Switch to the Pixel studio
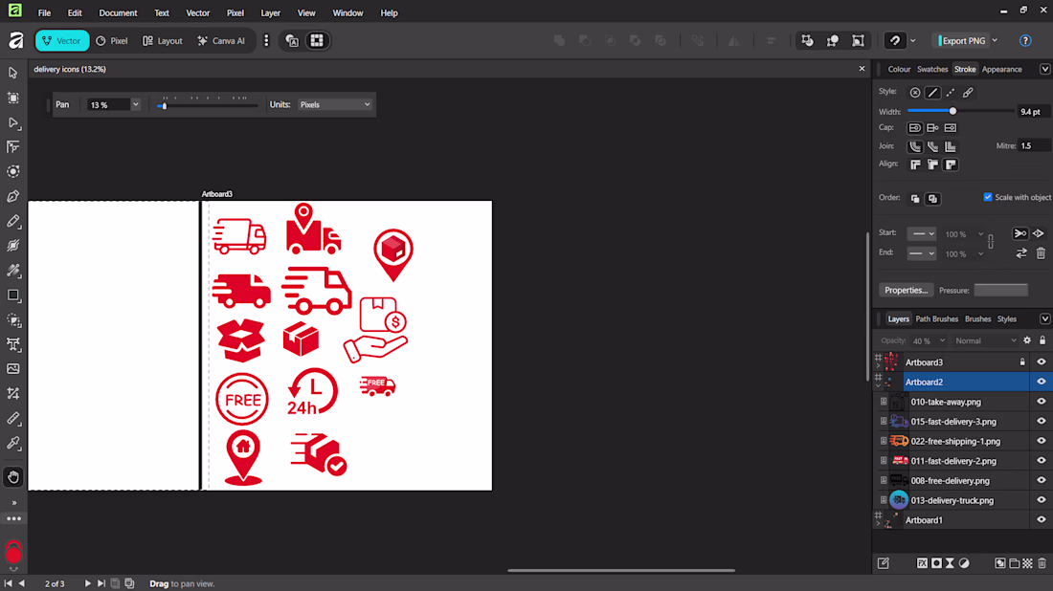The image size is (1053, 591). point(111,41)
